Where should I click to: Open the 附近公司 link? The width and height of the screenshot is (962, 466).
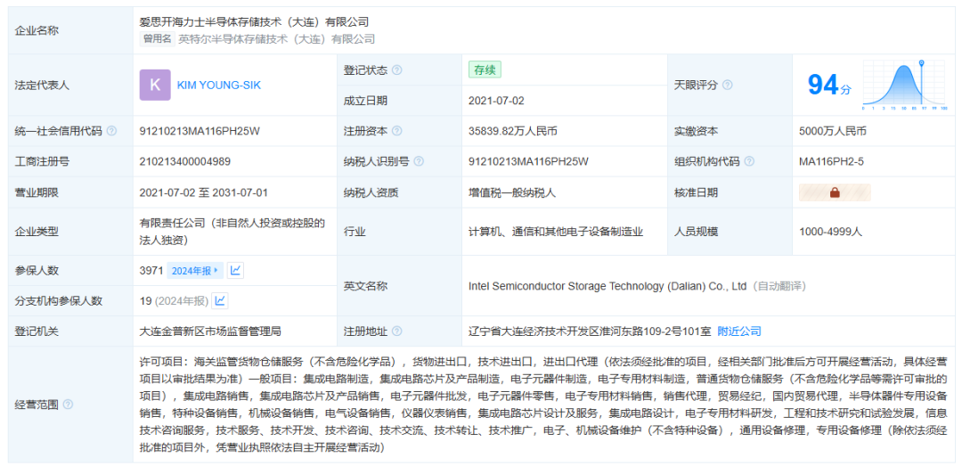[x=739, y=331]
